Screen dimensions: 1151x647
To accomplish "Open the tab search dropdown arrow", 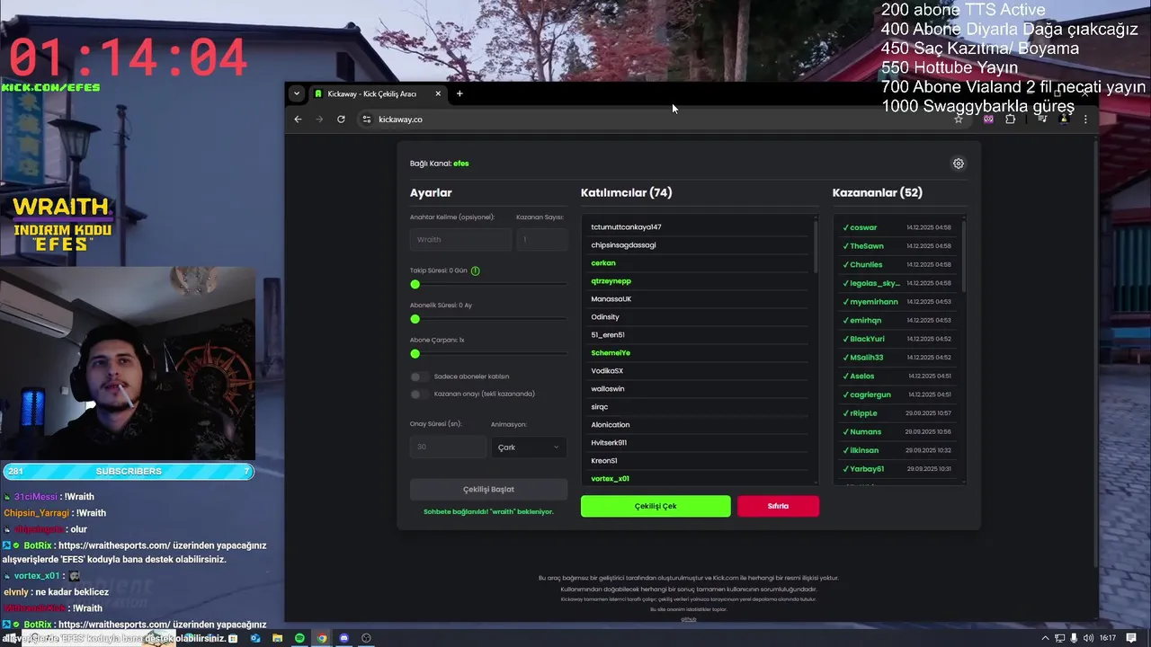I will [x=296, y=93].
